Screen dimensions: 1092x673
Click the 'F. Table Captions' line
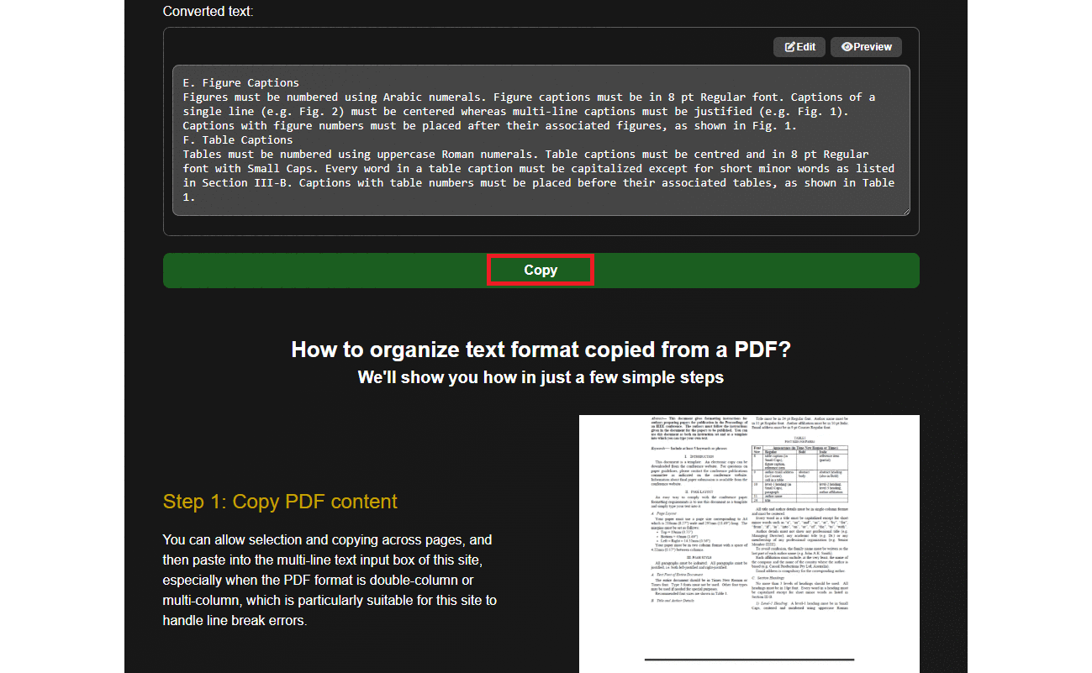pyautogui.click(x=237, y=140)
